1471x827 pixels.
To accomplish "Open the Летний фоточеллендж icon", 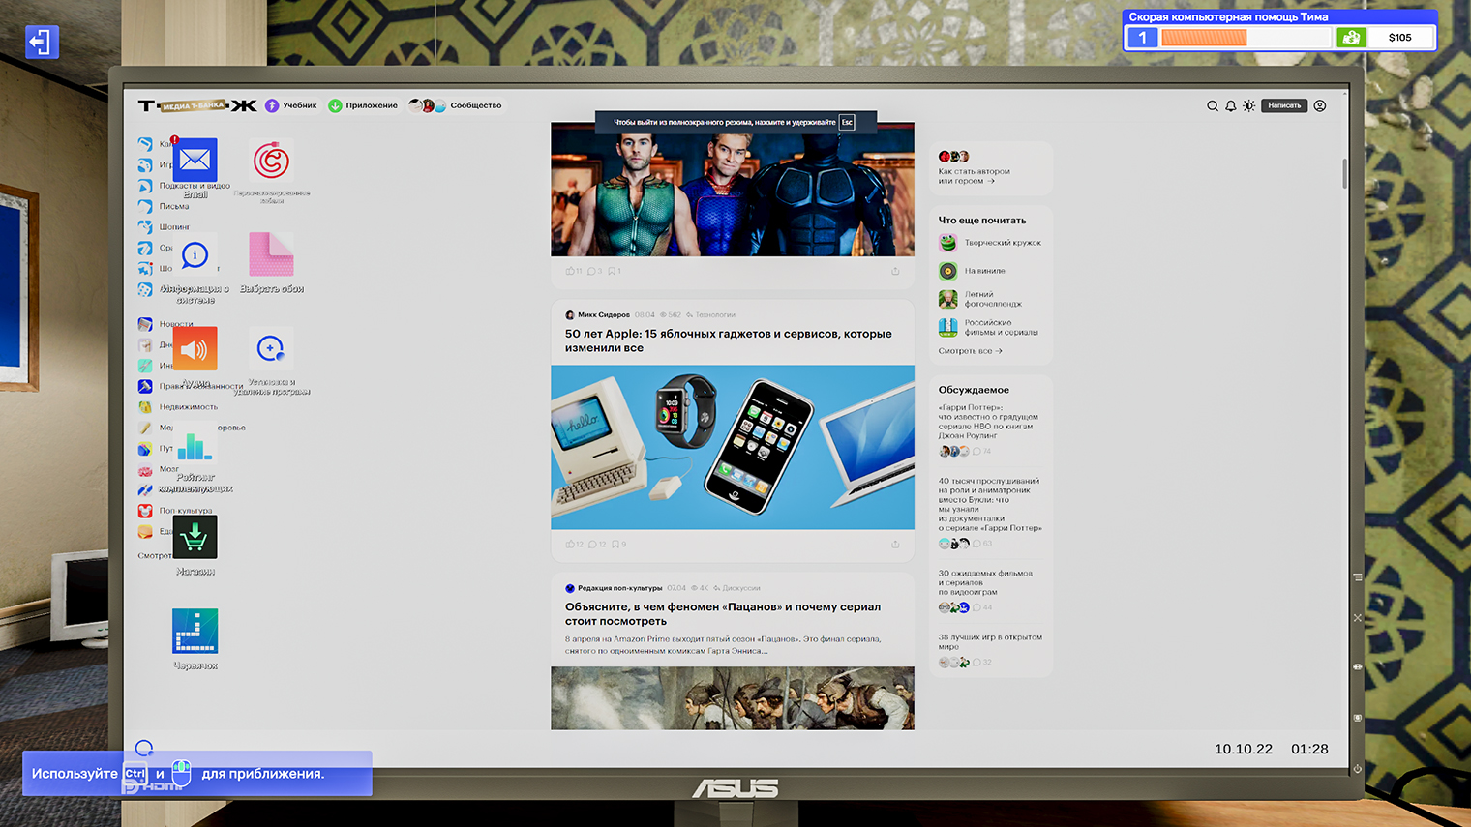I will 947,299.
